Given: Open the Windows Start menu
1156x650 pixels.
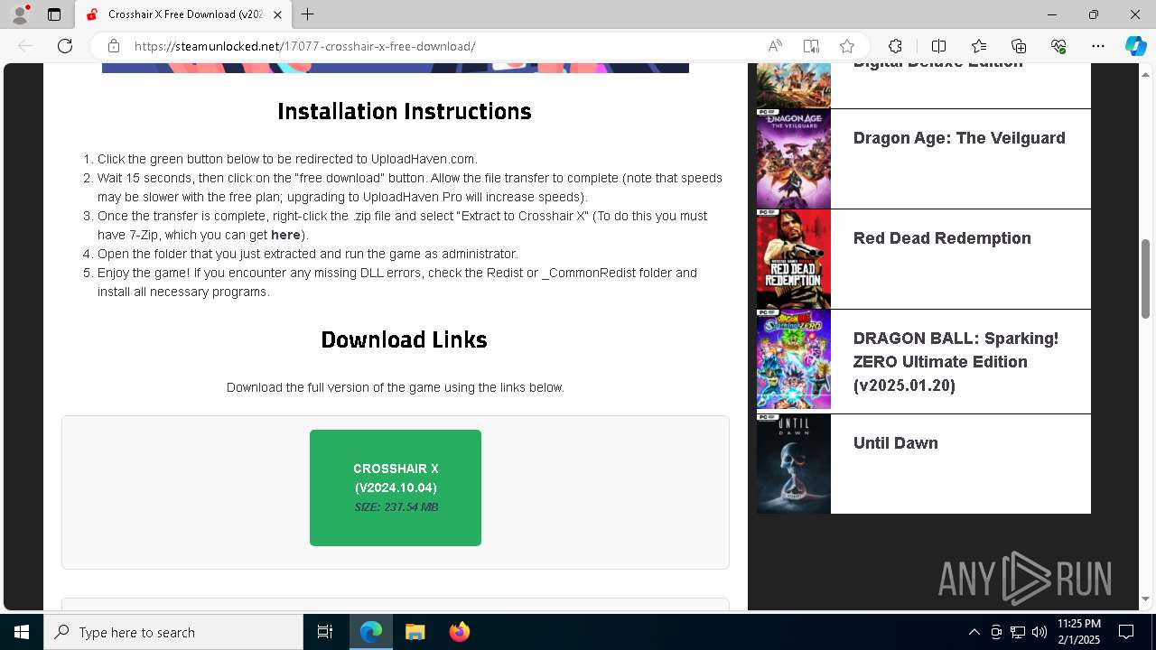Looking at the screenshot, I should coord(22,632).
